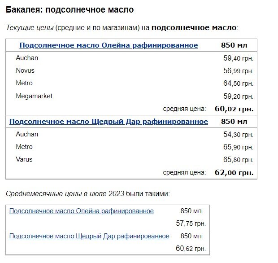
Task: Click the heading 'Бакалея: подсолнечное масло'
Action: pyautogui.click(x=69, y=9)
